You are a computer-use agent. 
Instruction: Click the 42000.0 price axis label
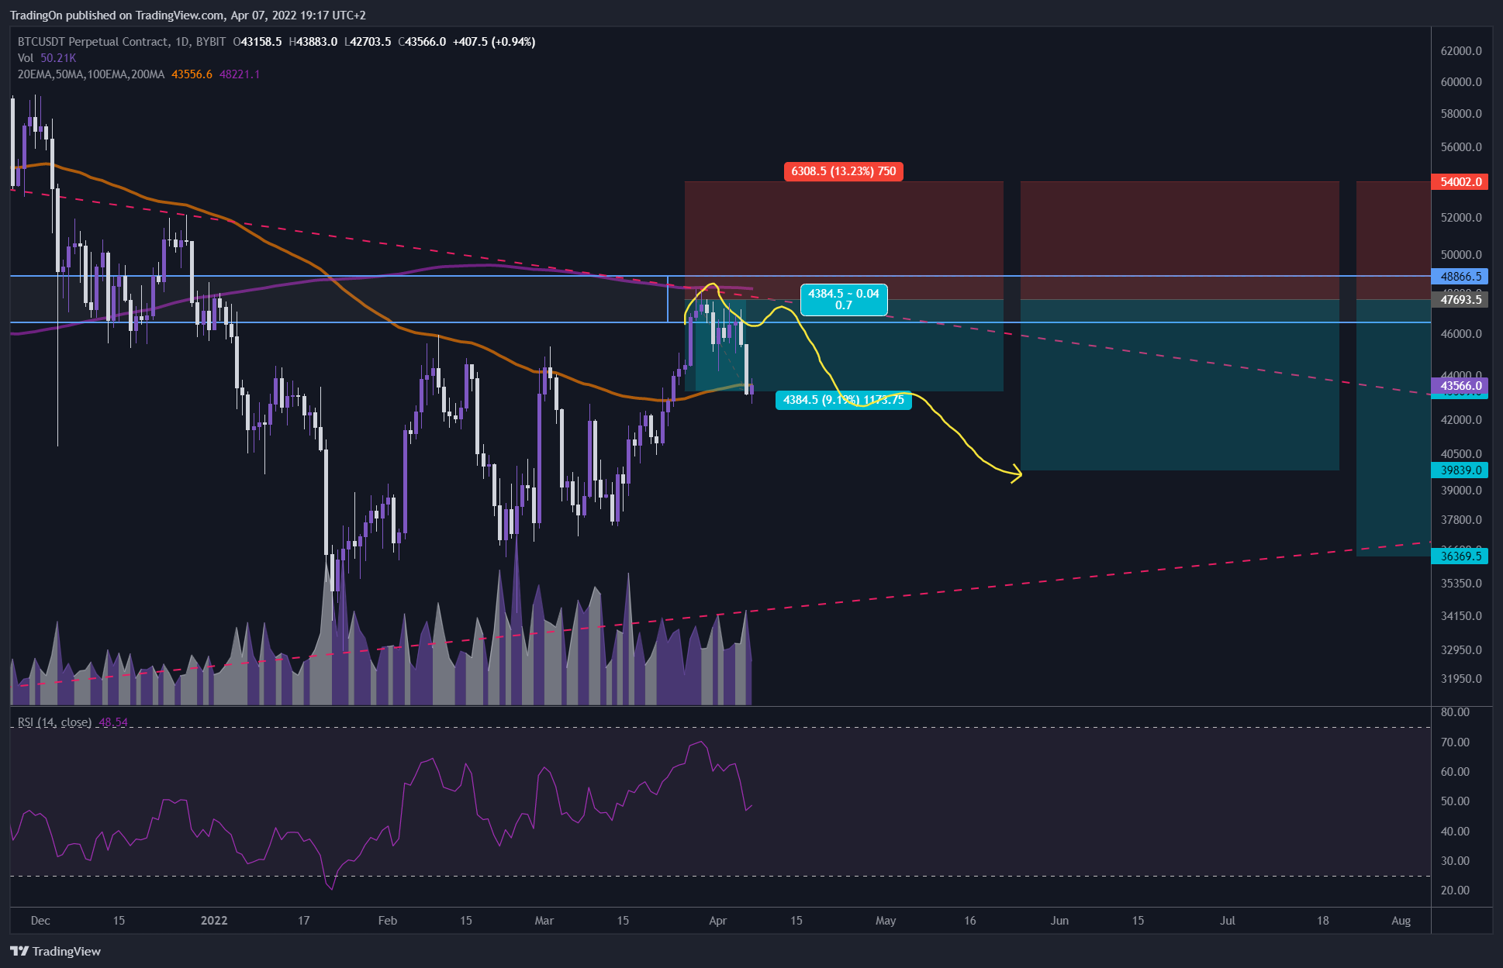coord(1460,420)
